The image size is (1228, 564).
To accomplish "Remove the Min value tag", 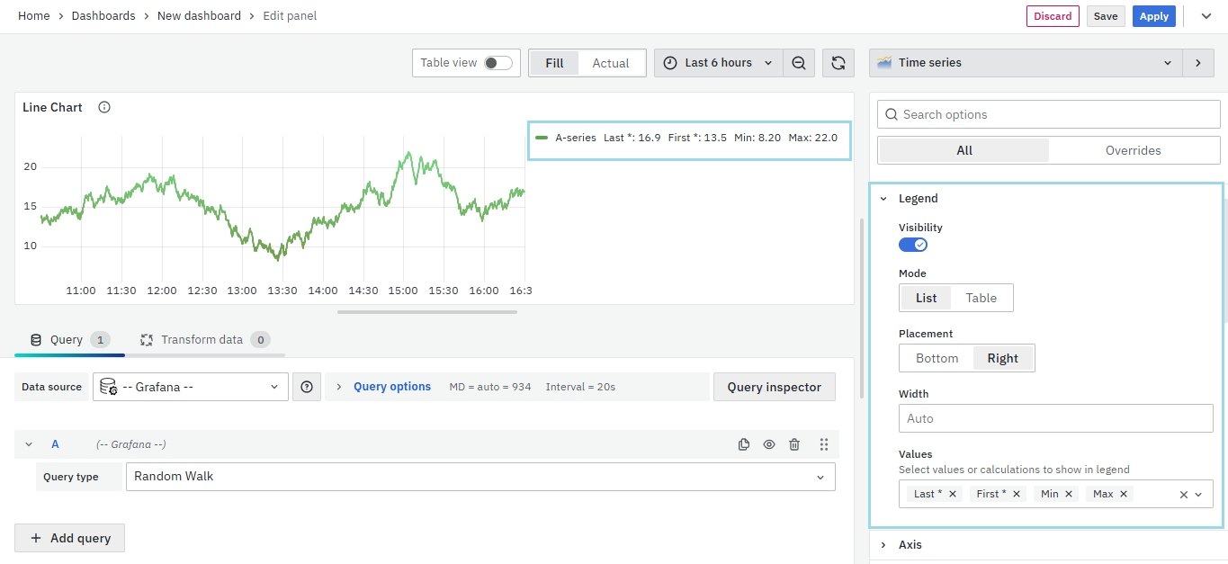I will [1069, 494].
